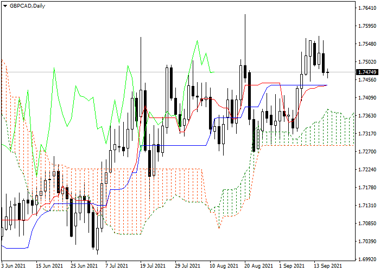The image size is (380, 272).
Task: Click the 7 Jul 2021 date label
Action: (117, 266)
